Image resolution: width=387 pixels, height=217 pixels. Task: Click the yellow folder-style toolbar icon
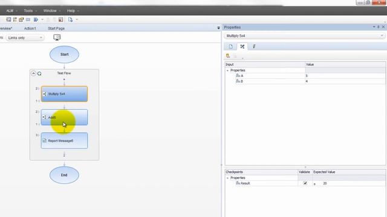pyautogui.click(x=21, y=19)
